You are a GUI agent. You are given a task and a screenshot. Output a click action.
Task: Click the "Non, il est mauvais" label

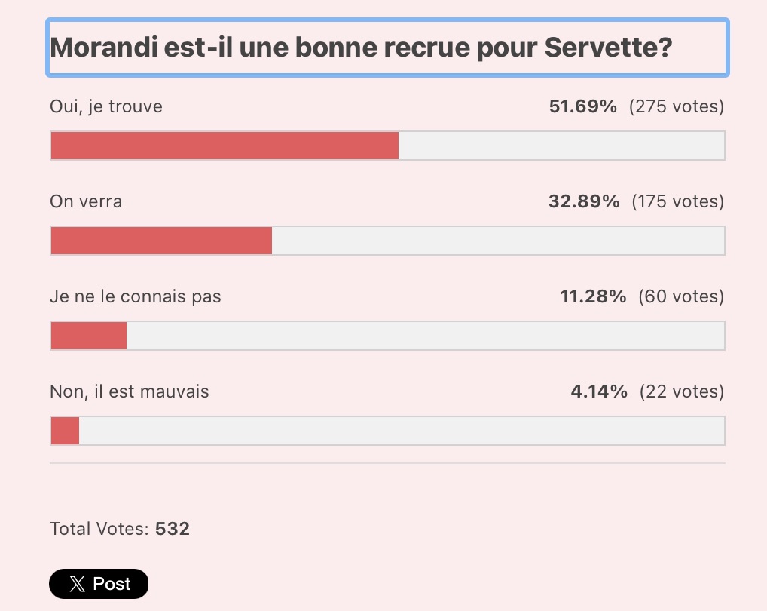click(x=130, y=391)
